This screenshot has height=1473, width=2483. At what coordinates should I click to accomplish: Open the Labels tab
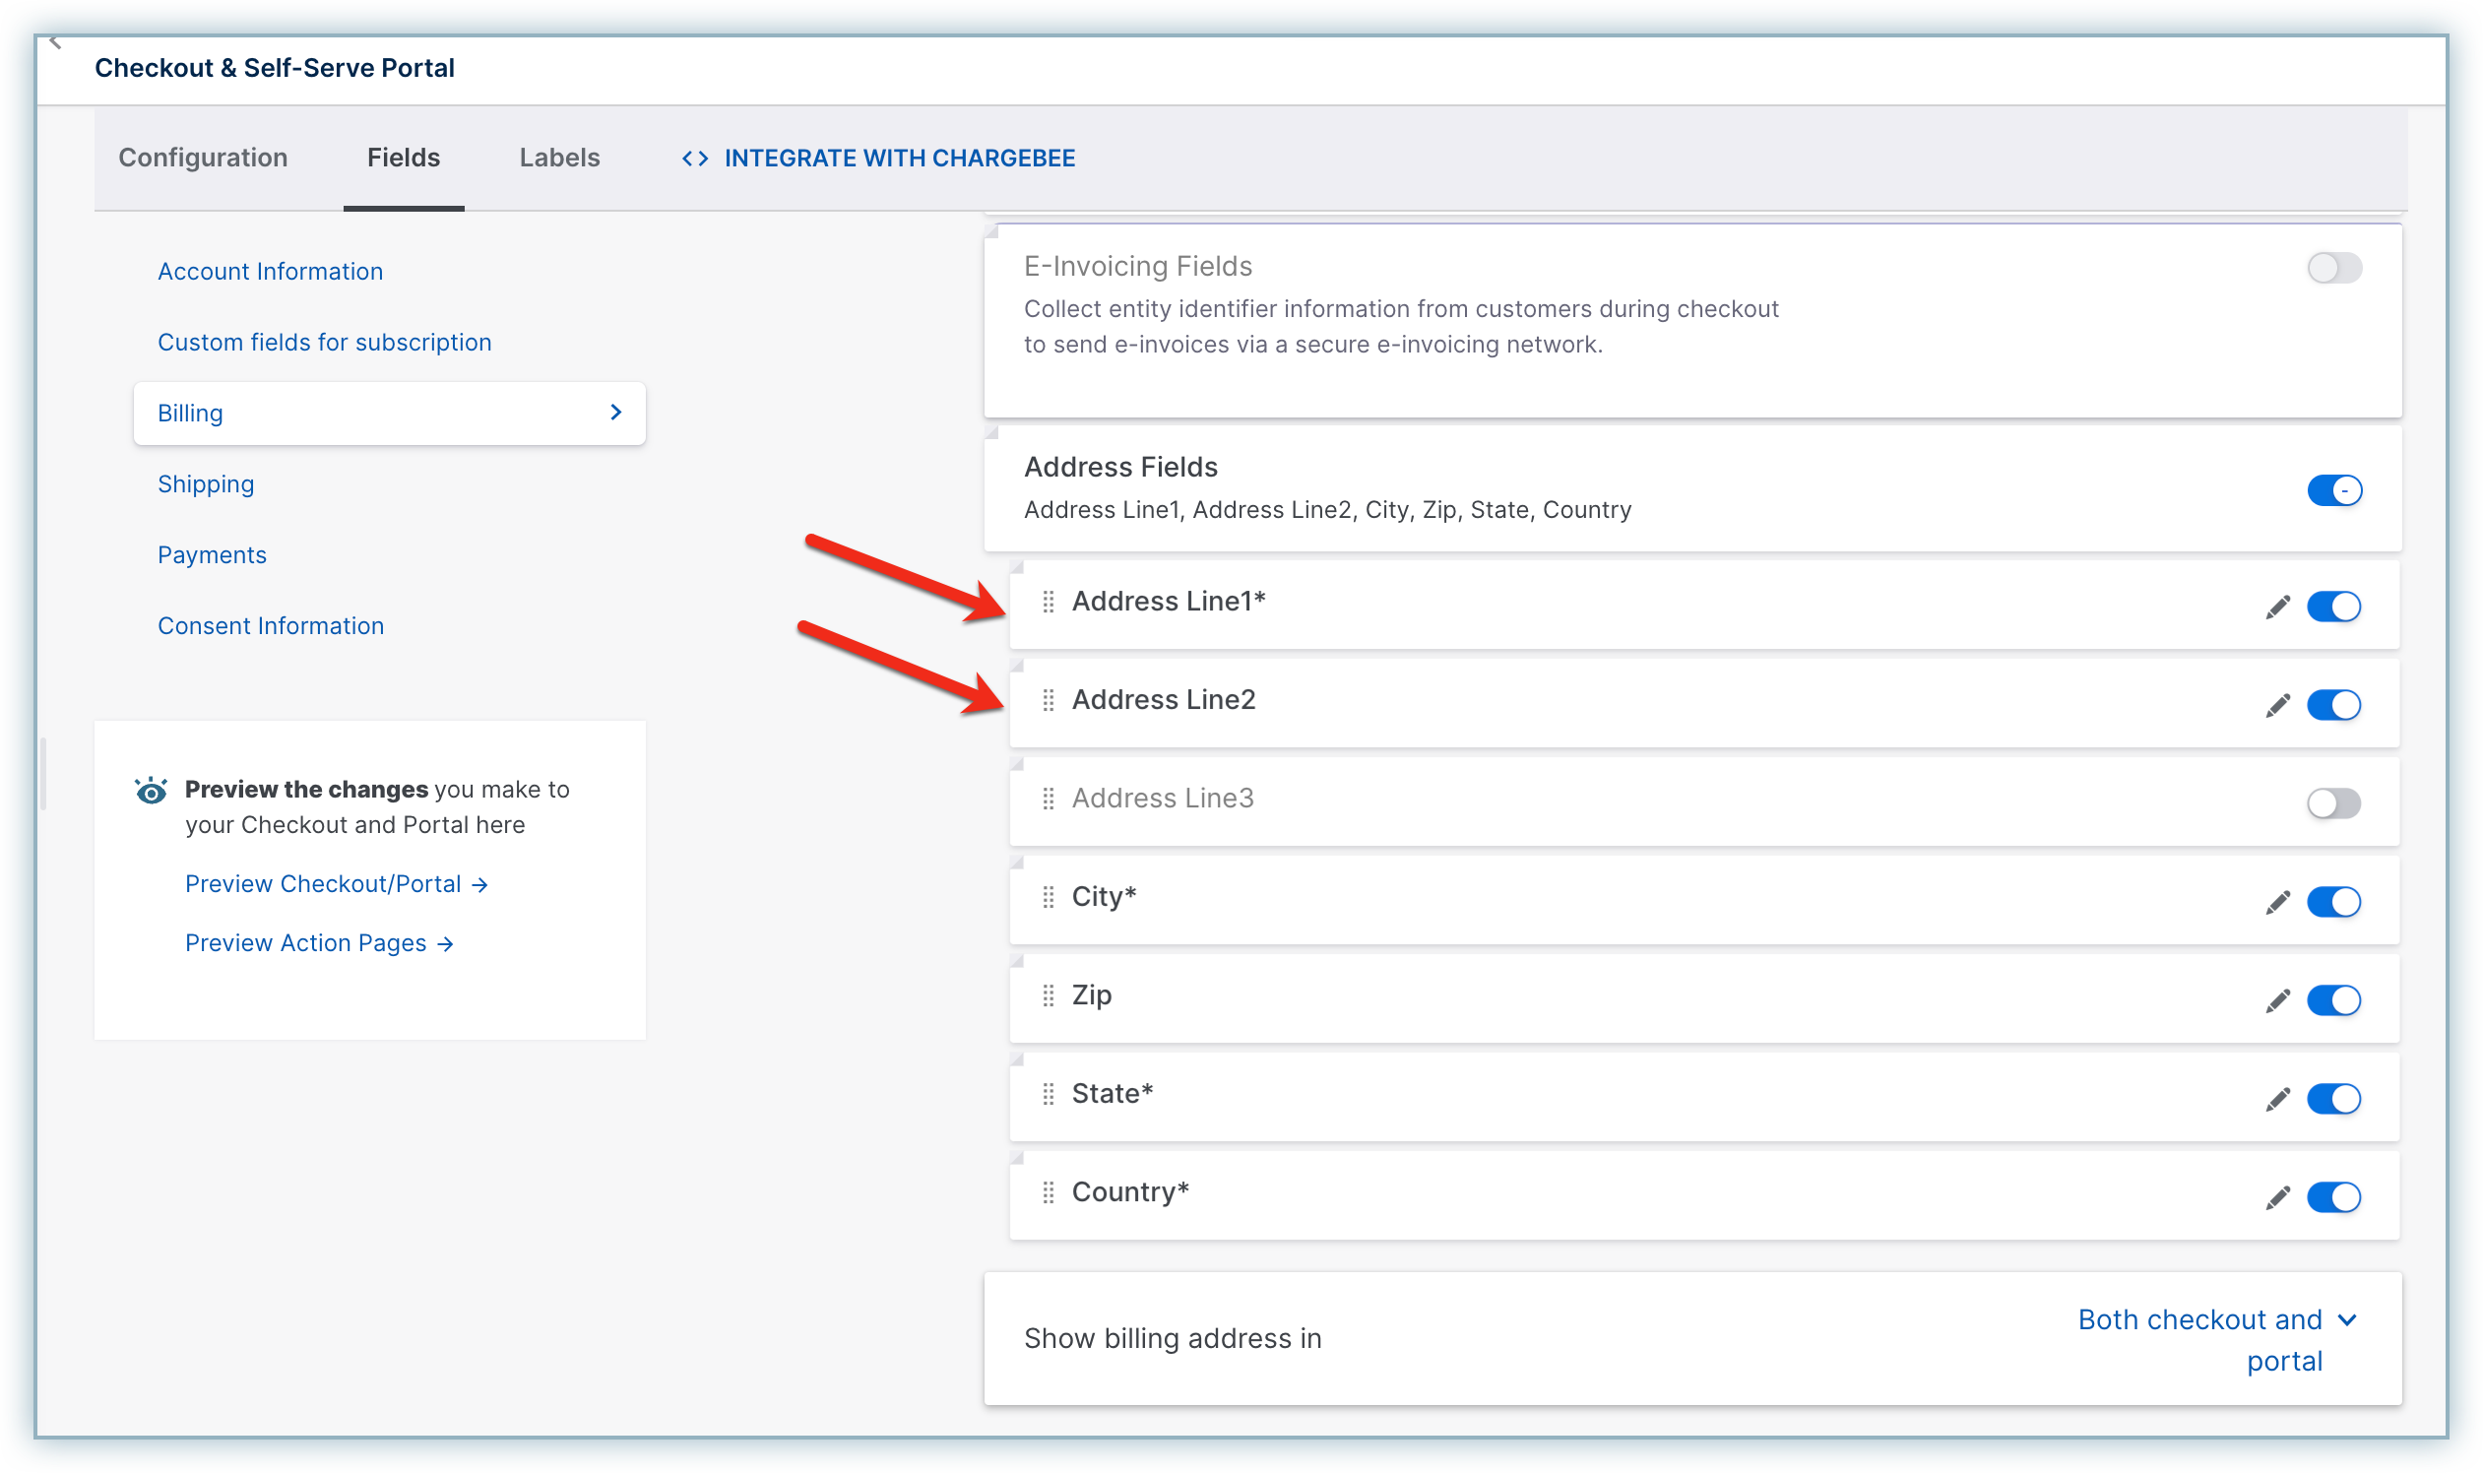(x=560, y=158)
